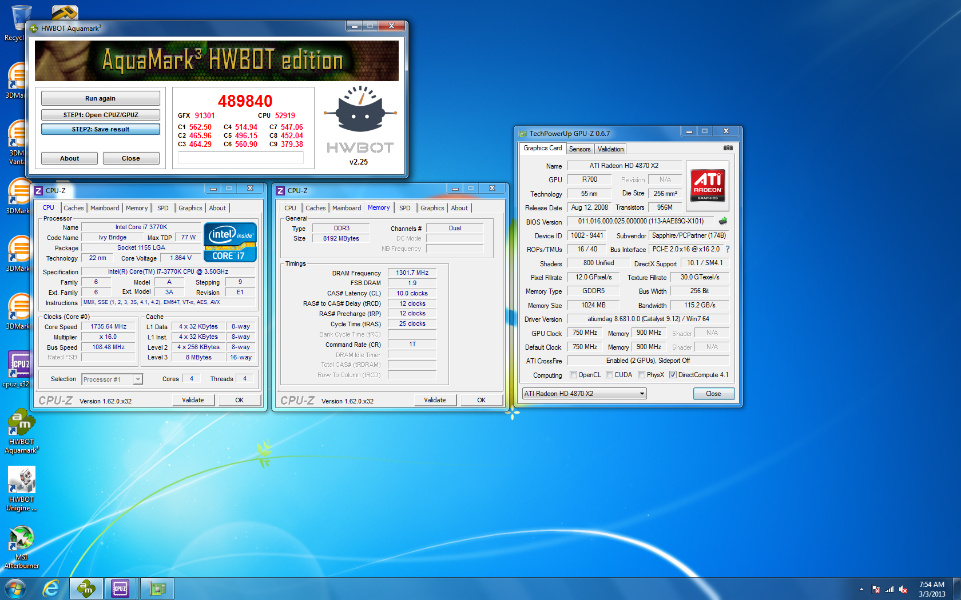Image resolution: width=961 pixels, height=600 pixels.
Task: Open the Caches tab in left CPU-Z
Action: tap(74, 208)
